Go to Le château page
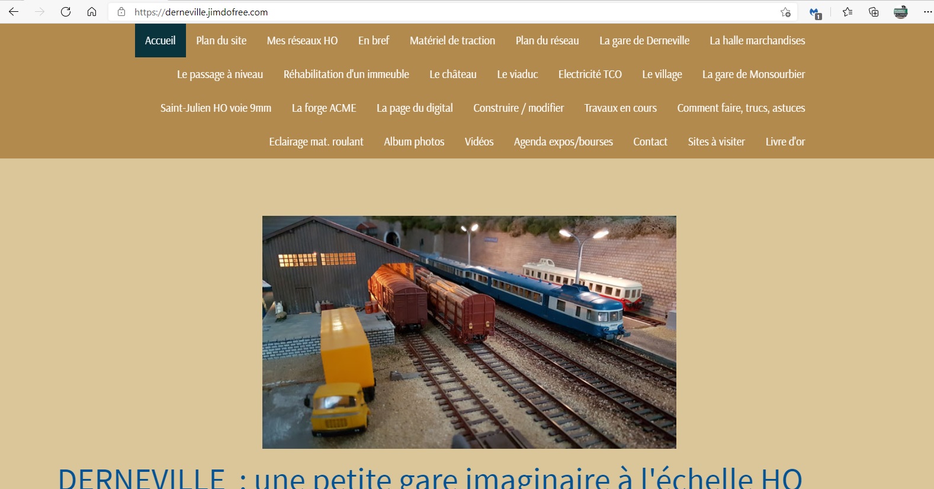This screenshot has height=489, width=934. click(x=453, y=74)
